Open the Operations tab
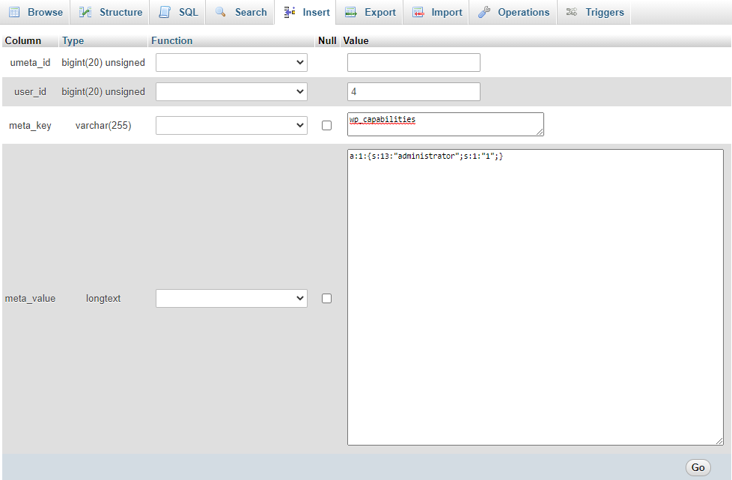 pos(513,12)
